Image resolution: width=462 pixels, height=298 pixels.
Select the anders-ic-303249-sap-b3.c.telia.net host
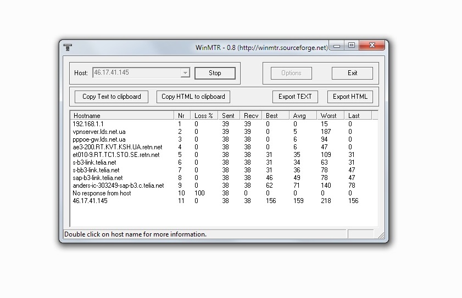(x=118, y=185)
